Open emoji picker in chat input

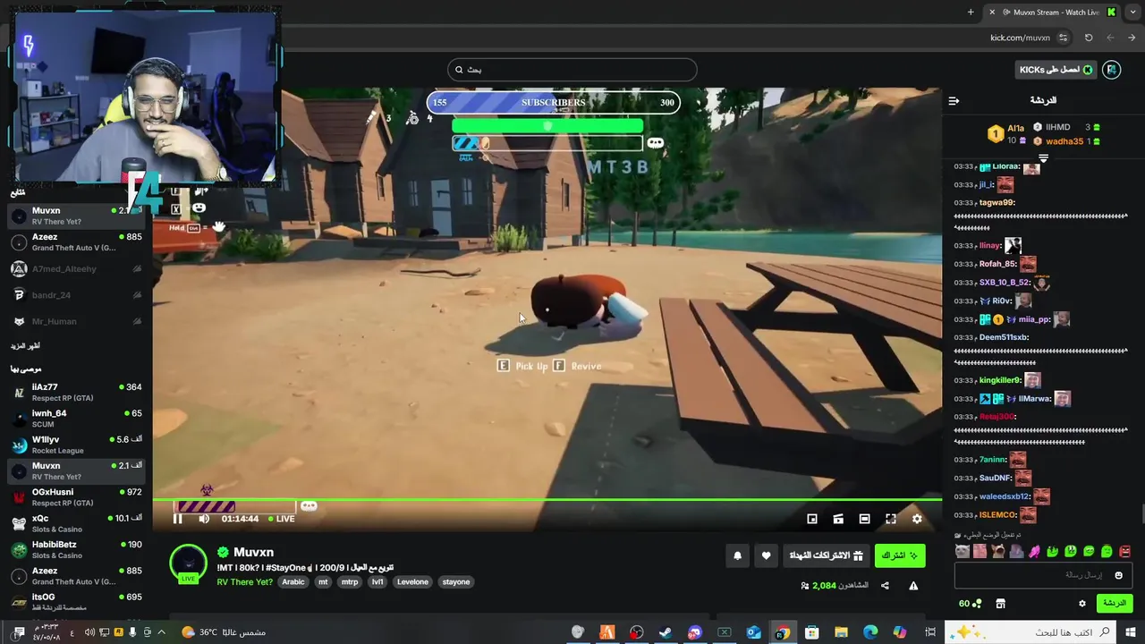coord(1118,575)
